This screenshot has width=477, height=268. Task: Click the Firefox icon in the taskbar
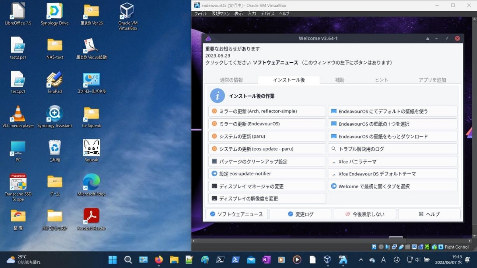159,260
